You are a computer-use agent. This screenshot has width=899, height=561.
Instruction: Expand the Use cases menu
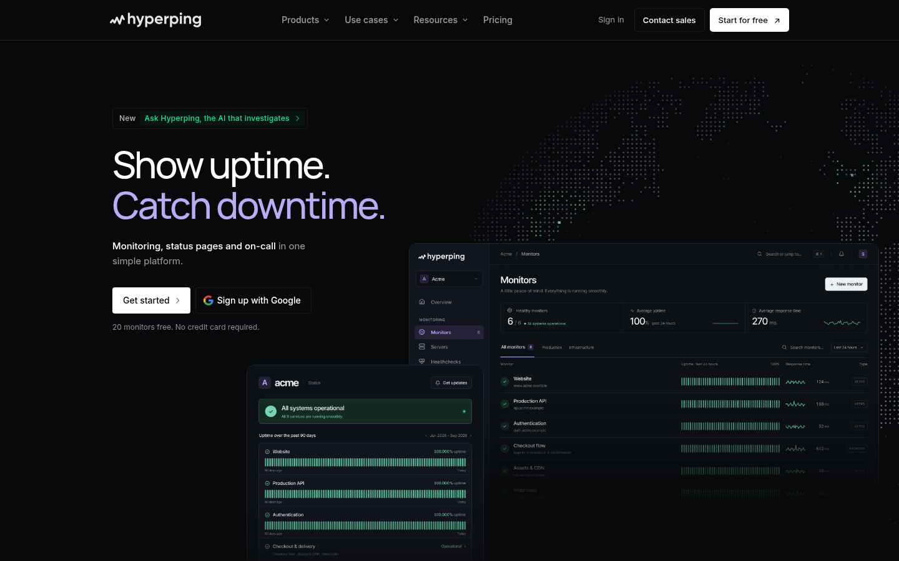[371, 20]
